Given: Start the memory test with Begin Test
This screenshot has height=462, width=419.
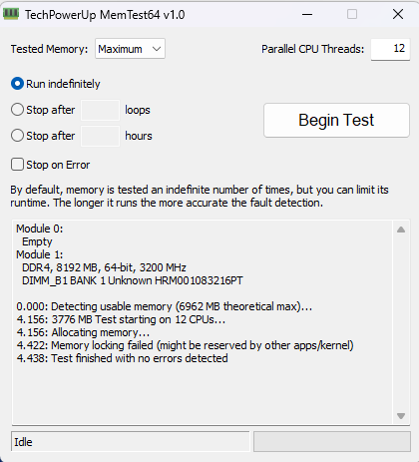Looking at the screenshot, I should [336, 120].
